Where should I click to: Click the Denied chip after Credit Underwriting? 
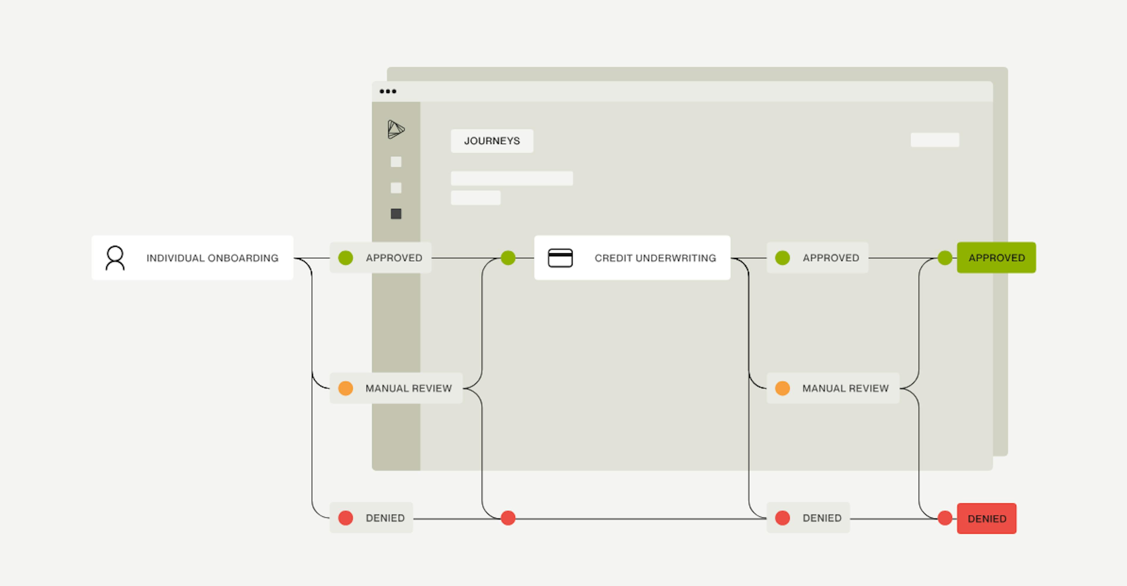click(808, 518)
